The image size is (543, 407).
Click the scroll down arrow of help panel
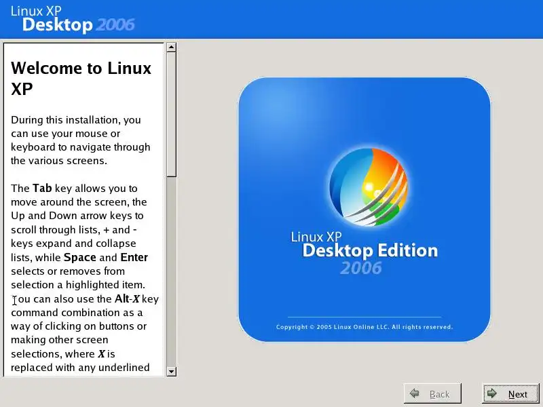(171, 371)
